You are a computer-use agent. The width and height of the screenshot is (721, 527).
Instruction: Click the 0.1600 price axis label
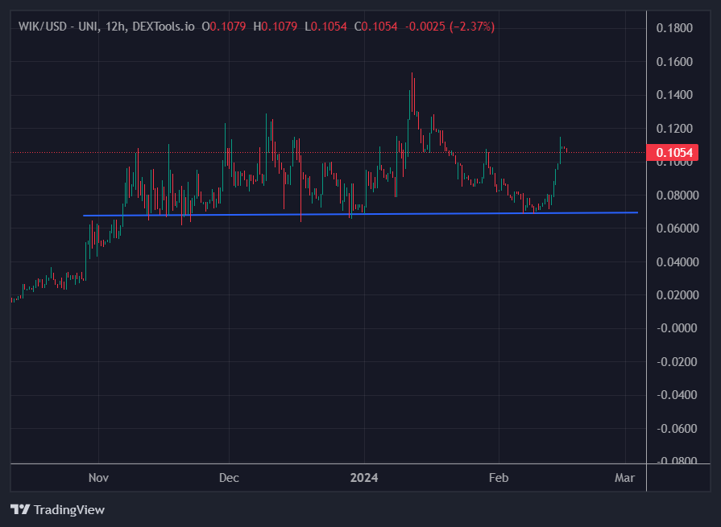click(x=674, y=61)
